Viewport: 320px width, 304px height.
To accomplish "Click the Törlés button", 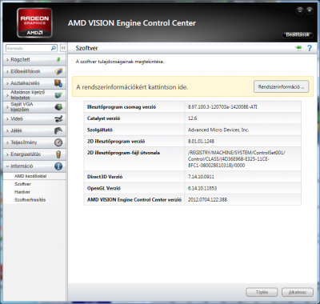I will [262, 292].
